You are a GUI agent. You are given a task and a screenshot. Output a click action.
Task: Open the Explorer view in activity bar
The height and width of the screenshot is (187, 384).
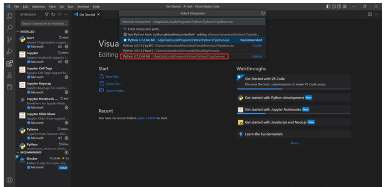pos(10,16)
